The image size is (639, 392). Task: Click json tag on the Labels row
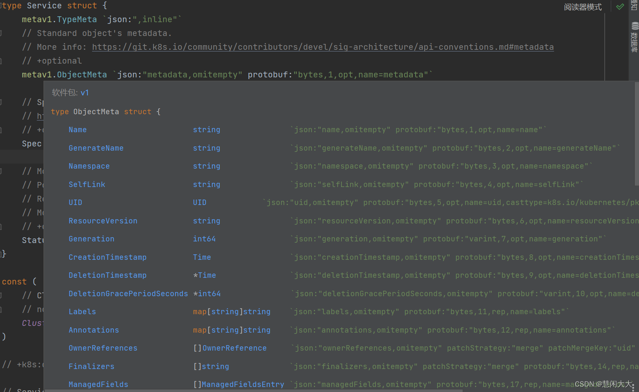(429, 312)
